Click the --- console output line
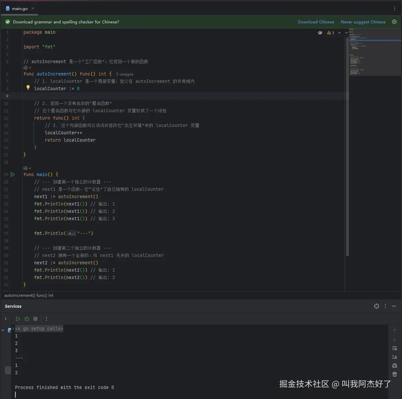 [x=19, y=358]
